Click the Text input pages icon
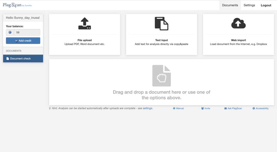 click(161, 24)
